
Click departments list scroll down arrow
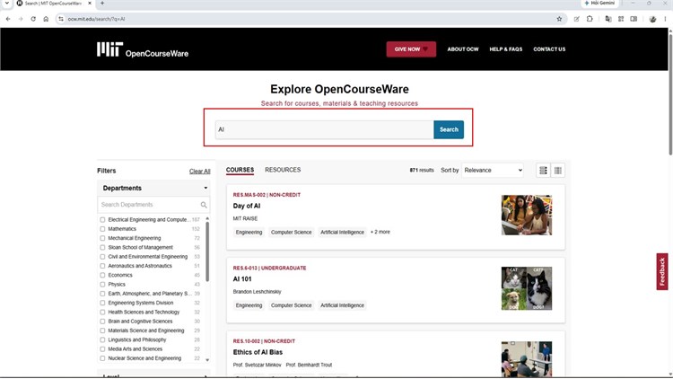207,360
